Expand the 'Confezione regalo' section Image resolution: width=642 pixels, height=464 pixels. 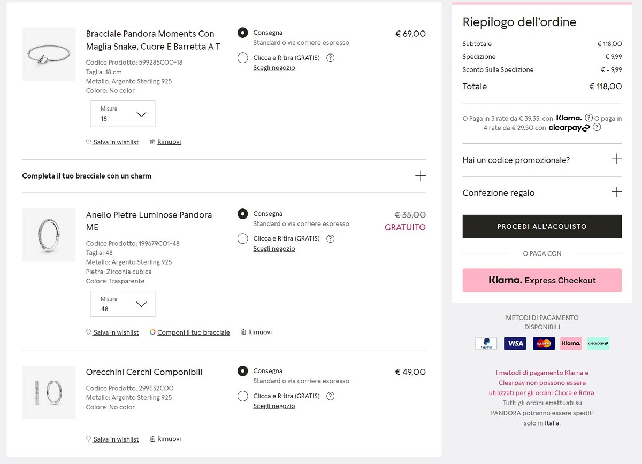[x=616, y=192]
